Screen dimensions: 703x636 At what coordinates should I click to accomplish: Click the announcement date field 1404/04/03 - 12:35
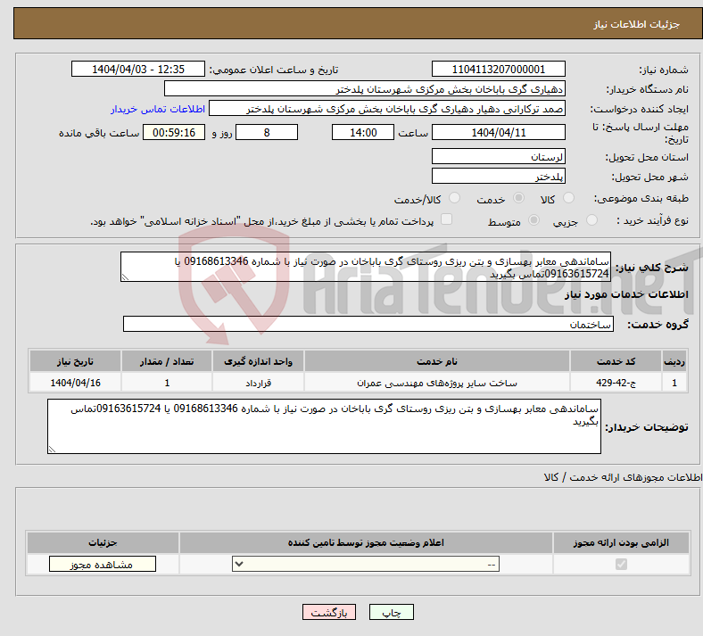(138, 69)
